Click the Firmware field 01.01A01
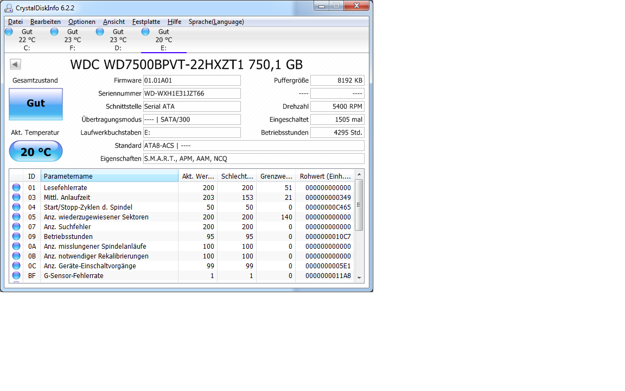Image resolution: width=625 pixels, height=391 pixels. 192,80
